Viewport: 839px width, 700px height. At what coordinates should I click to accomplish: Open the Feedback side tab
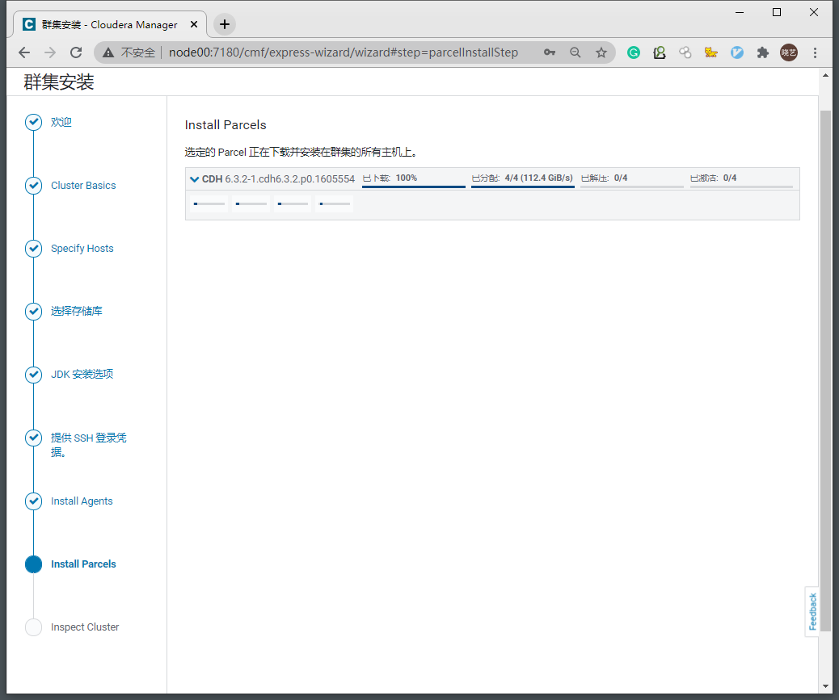click(812, 612)
